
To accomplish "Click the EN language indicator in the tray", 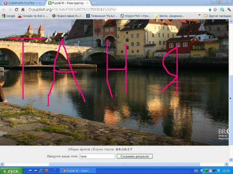I will click(x=196, y=171).
